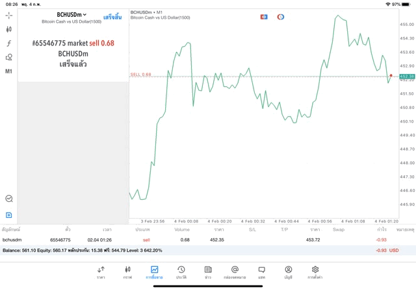Viewport: 416px width, 290px height.
Task: Tap the red-blue circle icon on chart
Action: [x=280, y=17]
